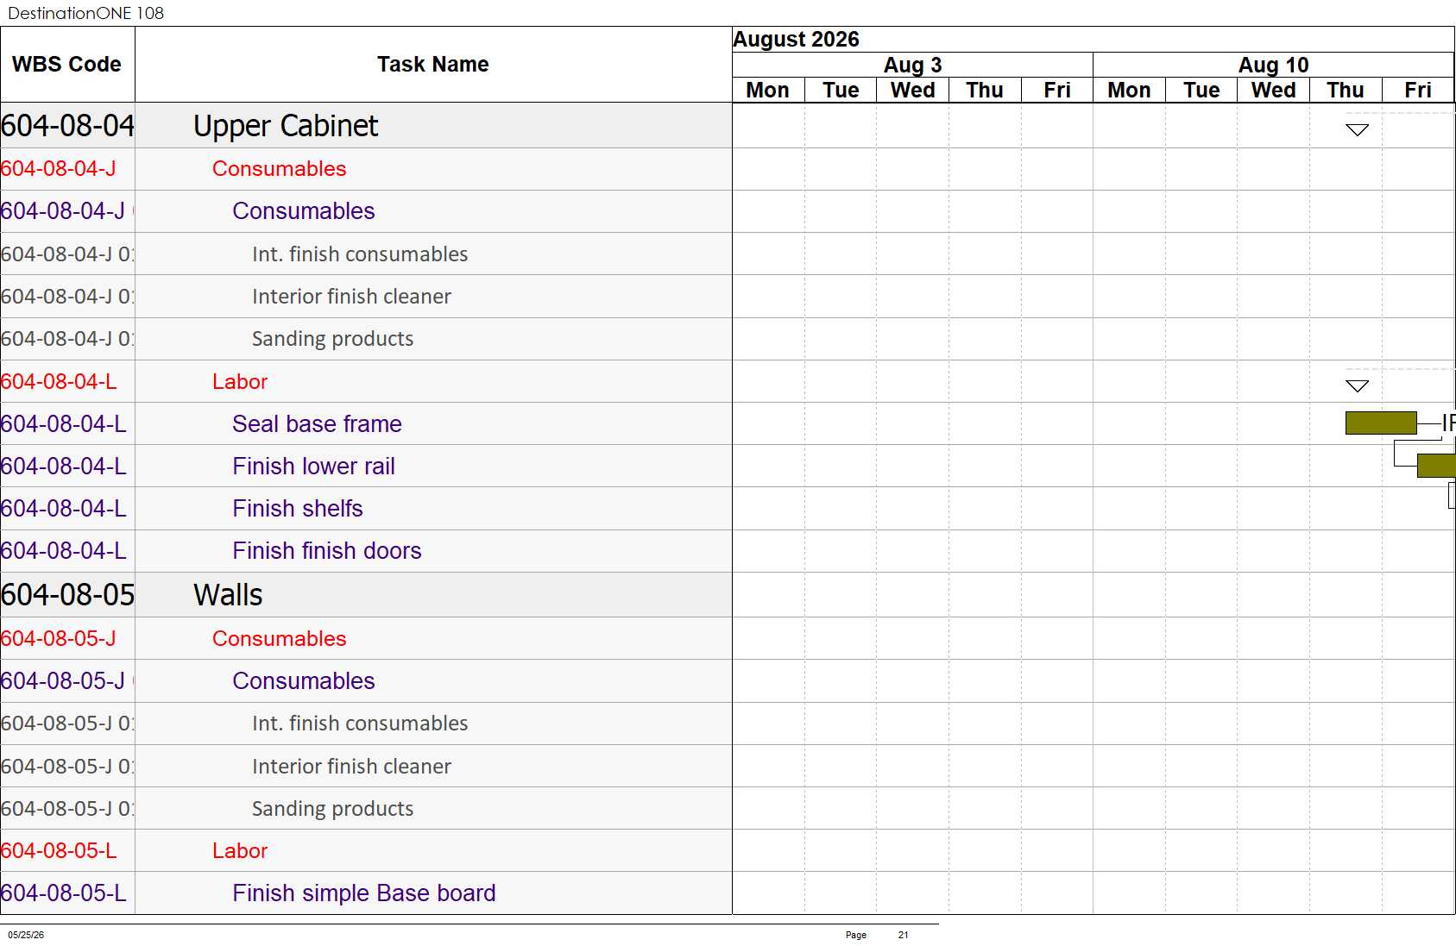Click the Task Name column header
1456x946 pixels.
[x=433, y=65]
